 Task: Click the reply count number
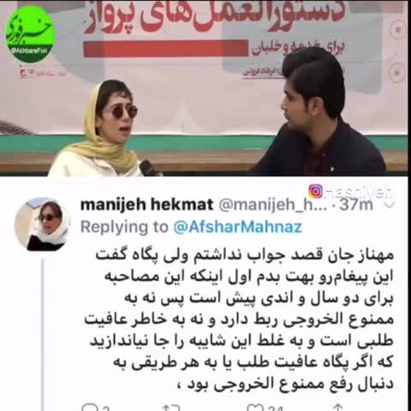(x=106, y=408)
